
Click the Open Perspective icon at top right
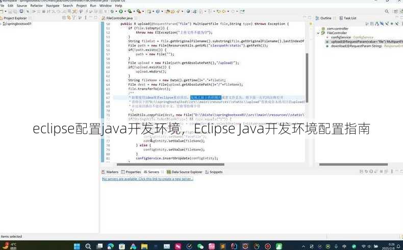[x=396, y=12]
